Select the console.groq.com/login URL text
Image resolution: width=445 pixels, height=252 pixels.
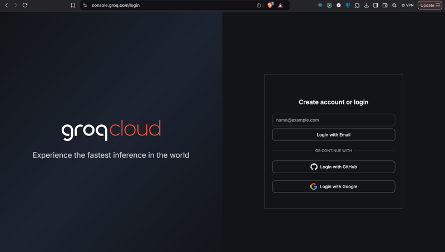[x=116, y=5]
